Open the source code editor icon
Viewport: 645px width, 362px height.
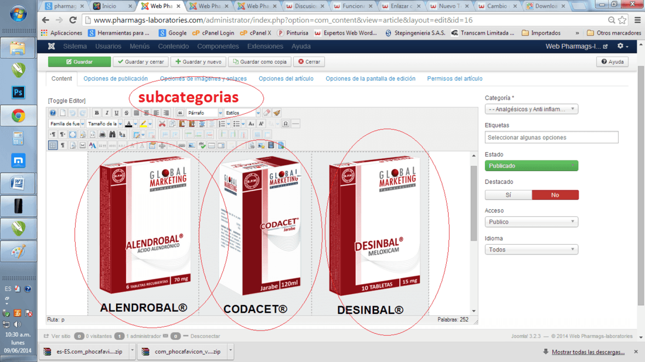pyautogui.click(x=93, y=134)
